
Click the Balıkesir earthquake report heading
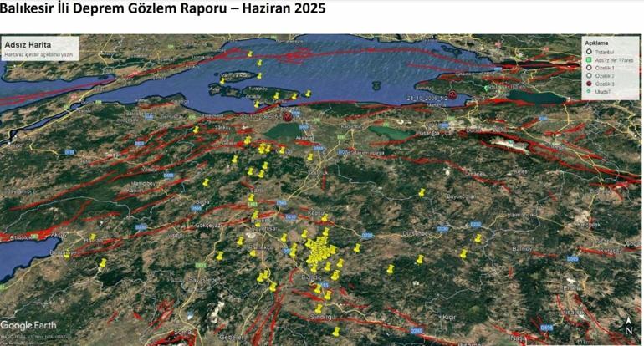pos(162,8)
